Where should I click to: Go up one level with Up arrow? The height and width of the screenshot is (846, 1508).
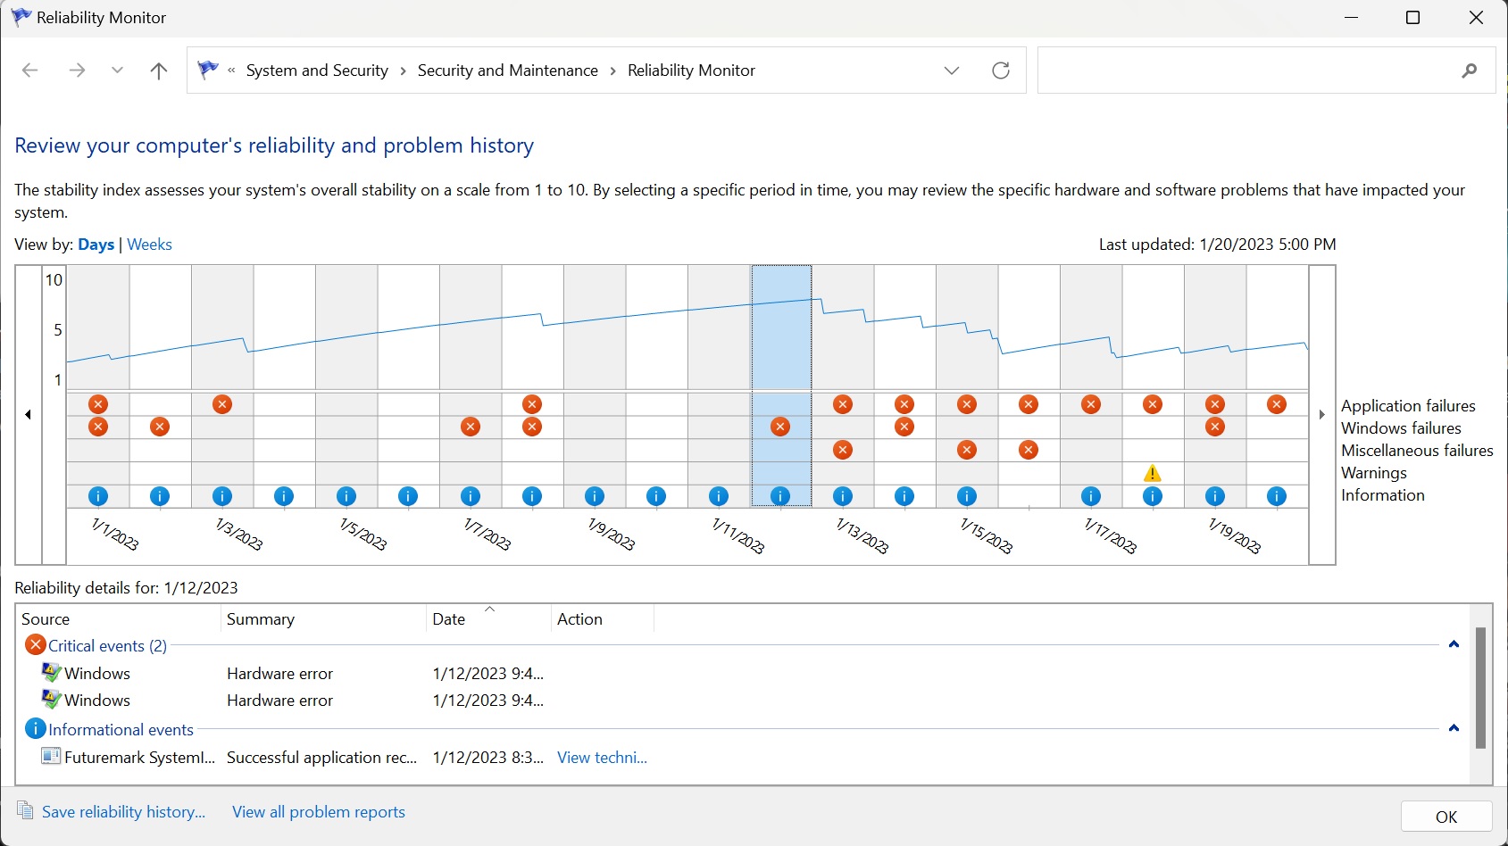tap(159, 70)
